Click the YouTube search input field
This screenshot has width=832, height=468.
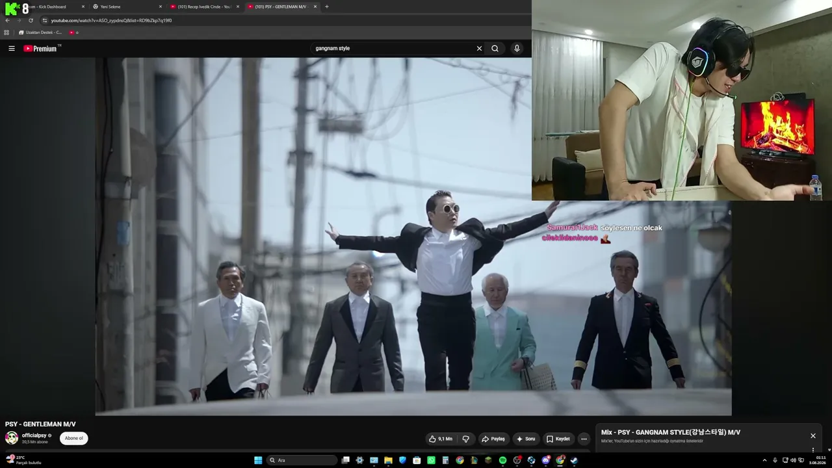click(393, 48)
